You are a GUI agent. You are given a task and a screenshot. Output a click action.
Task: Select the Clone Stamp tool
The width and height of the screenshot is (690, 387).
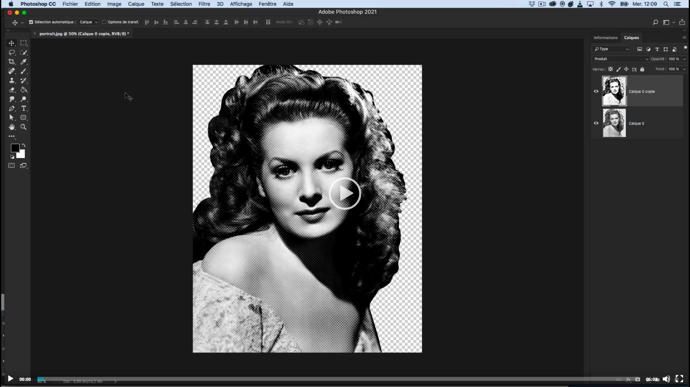[x=11, y=80]
